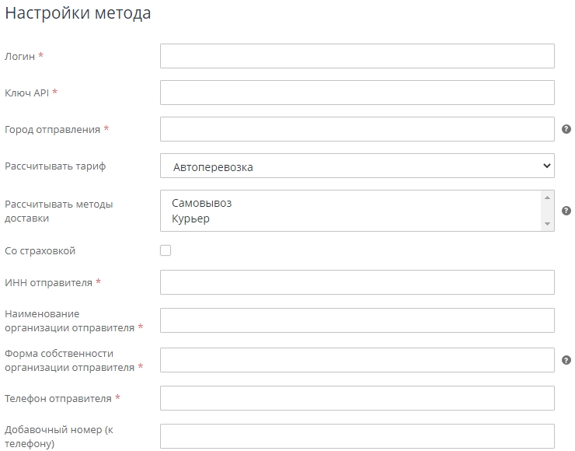Open the Рассчитывать тариф dropdown
The height and width of the screenshot is (451, 575).
[x=357, y=166]
